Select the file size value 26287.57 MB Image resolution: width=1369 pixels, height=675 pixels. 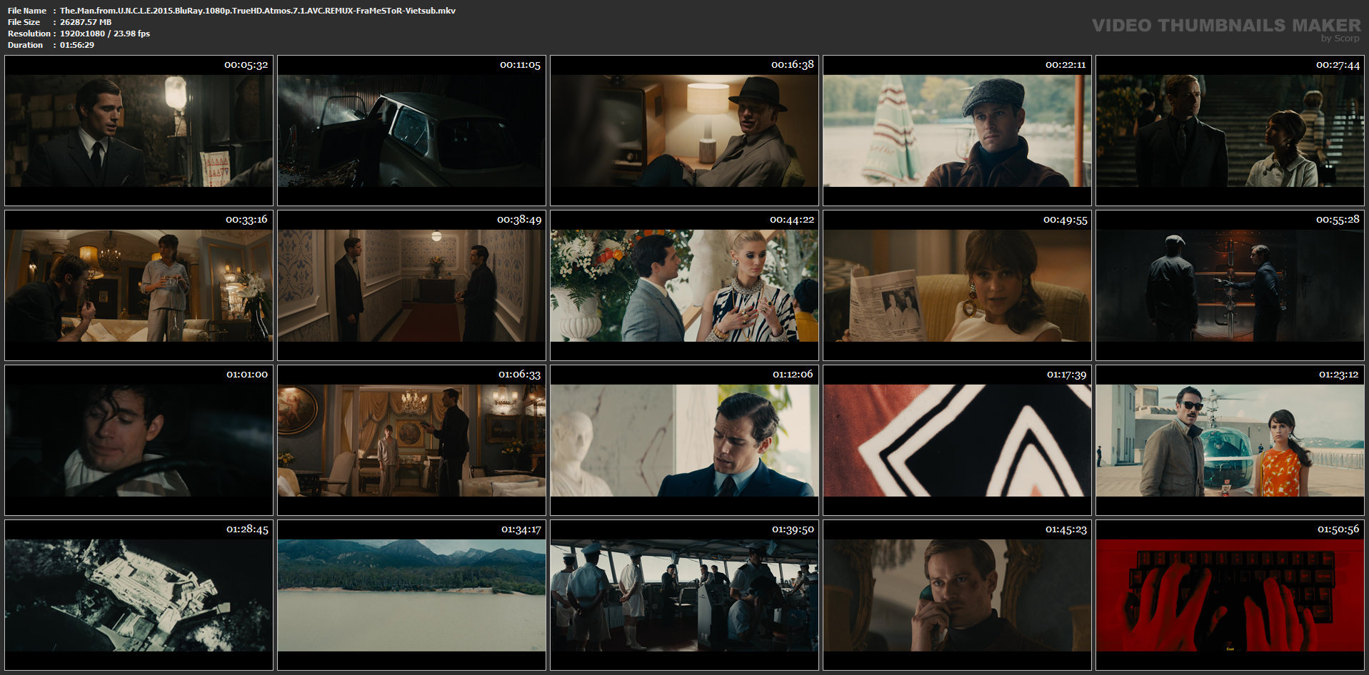pos(86,22)
